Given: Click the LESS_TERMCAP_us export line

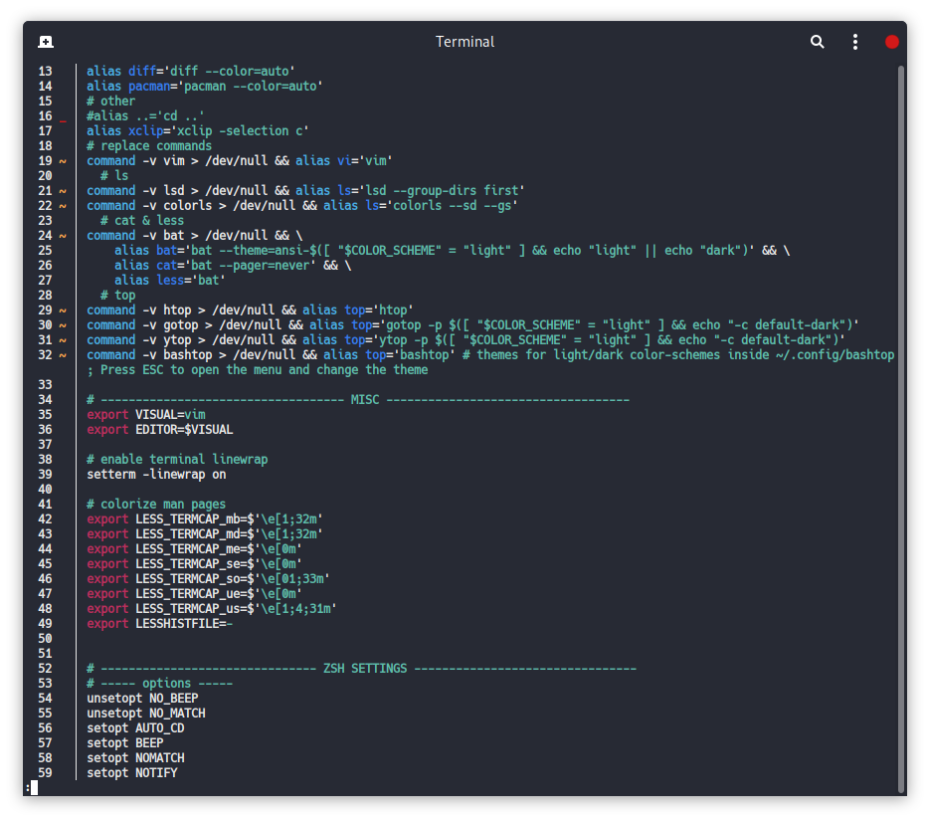Looking at the screenshot, I should [x=212, y=609].
